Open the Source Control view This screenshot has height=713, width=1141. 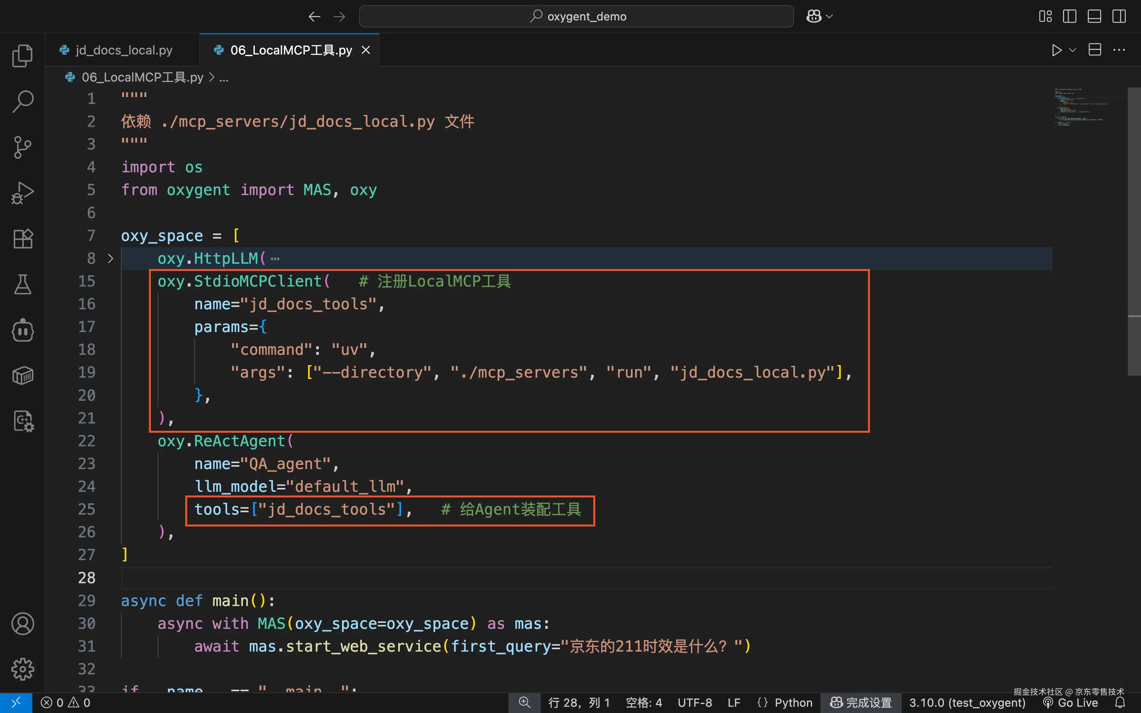[x=22, y=147]
